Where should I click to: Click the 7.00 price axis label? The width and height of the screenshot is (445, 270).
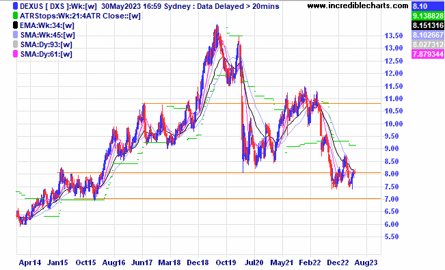pyautogui.click(x=392, y=199)
